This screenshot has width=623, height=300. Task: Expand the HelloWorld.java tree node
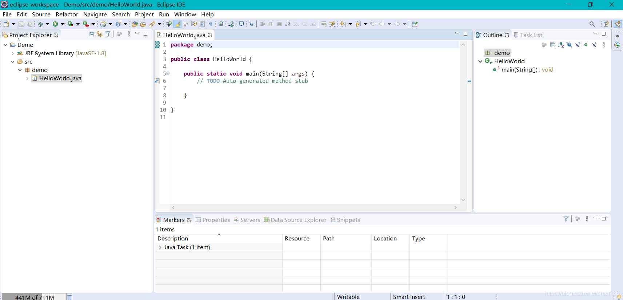tap(27, 78)
